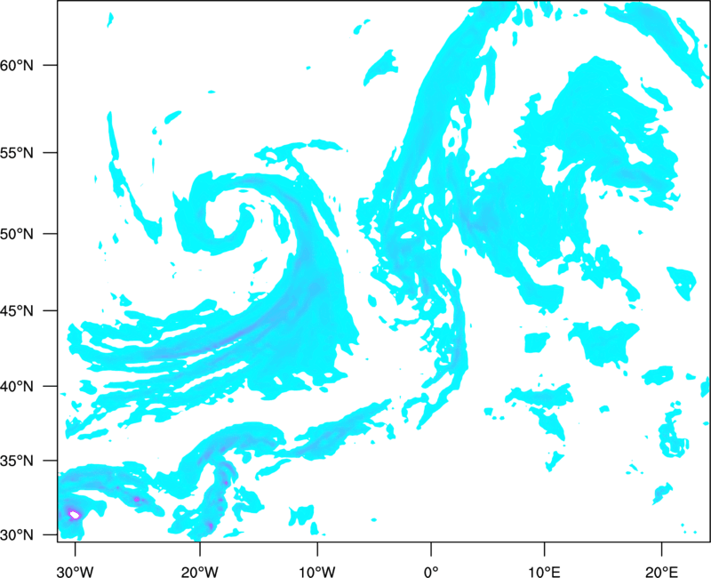Click the 50°N latitude label
This screenshot has height=578, width=711.
click(17, 234)
